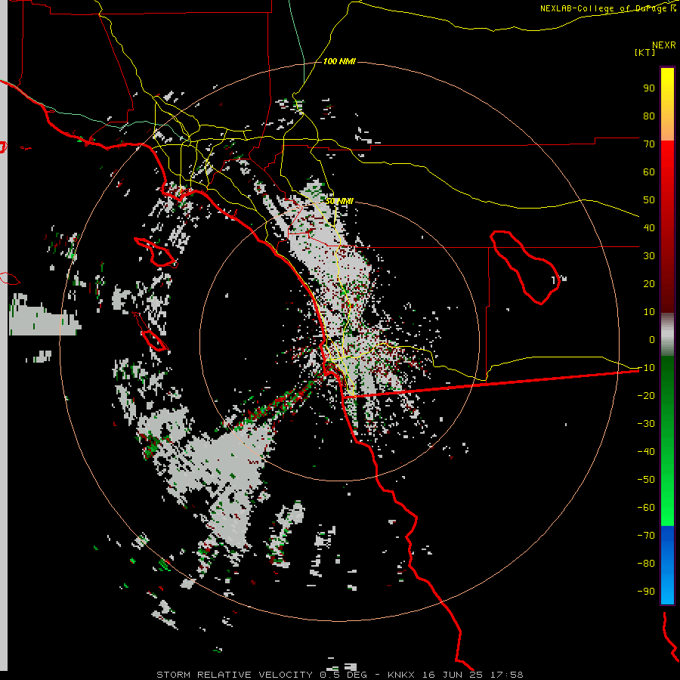Select the -50 knot scale value
The height and width of the screenshot is (680, 680).
[646, 480]
